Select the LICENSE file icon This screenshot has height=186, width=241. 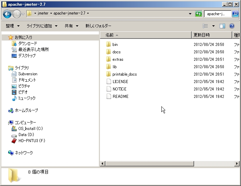click(x=109, y=81)
